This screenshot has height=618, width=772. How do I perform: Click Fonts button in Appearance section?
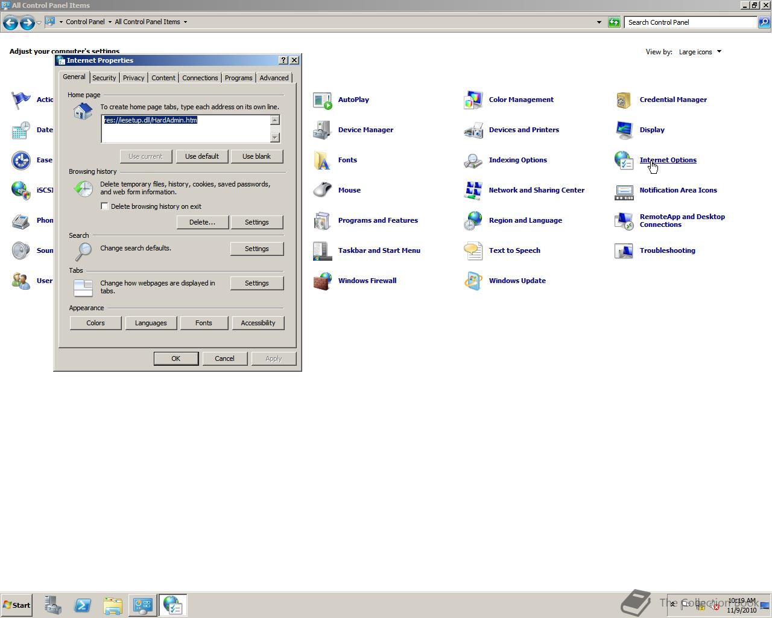coord(204,323)
